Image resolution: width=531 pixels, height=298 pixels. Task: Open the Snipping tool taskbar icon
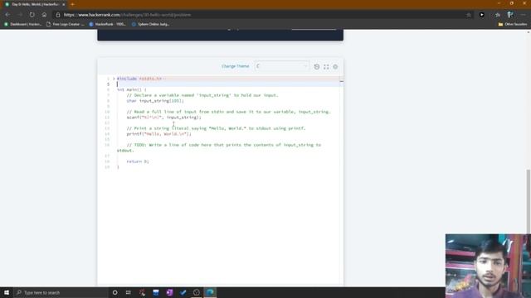point(142,292)
